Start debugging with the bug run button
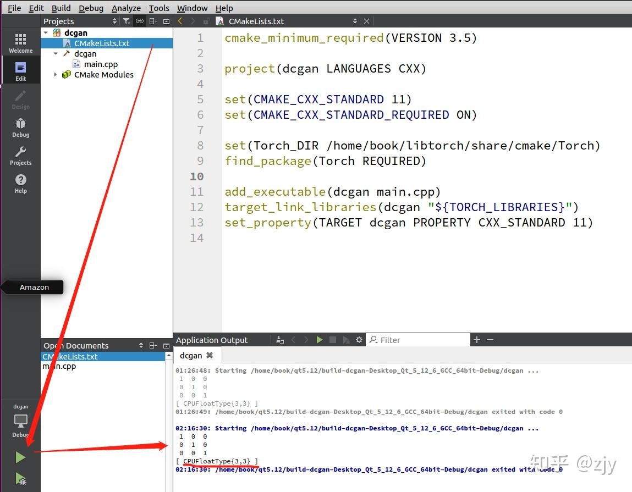 20,479
